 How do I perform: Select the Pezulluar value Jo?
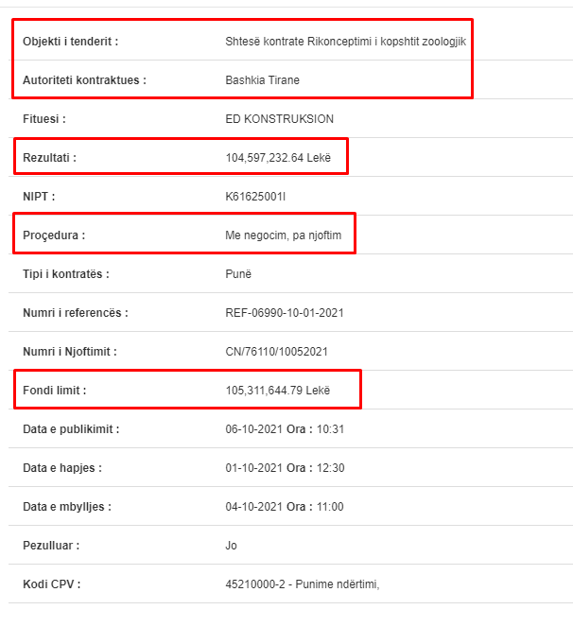pos(231,546)
